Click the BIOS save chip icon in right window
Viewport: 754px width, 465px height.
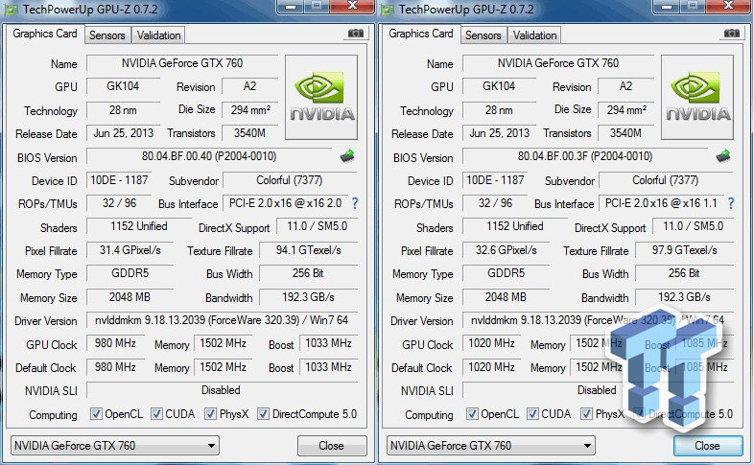(x=723, y=156)
